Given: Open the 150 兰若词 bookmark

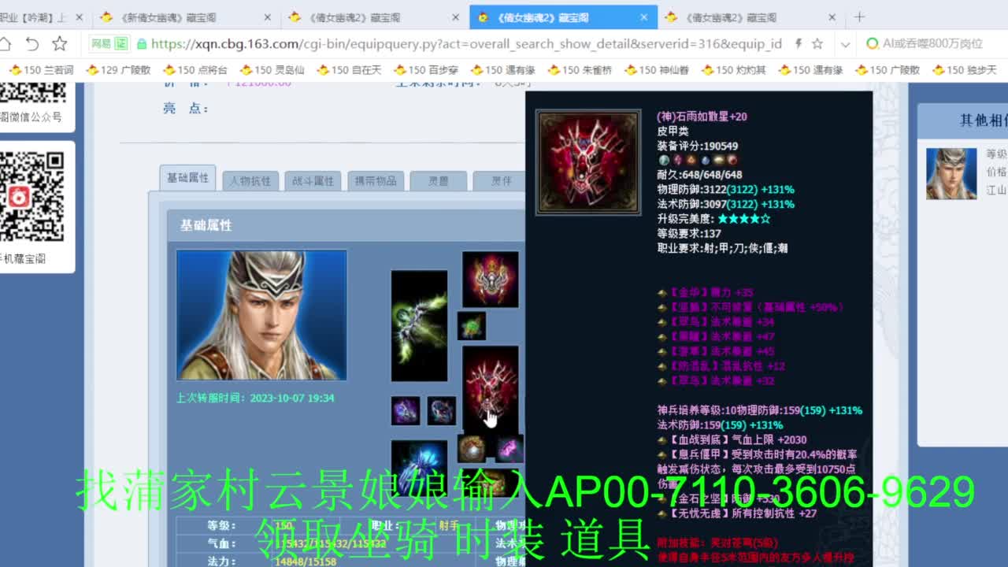Looking at the screenshot, I should (x=41, y=70).
